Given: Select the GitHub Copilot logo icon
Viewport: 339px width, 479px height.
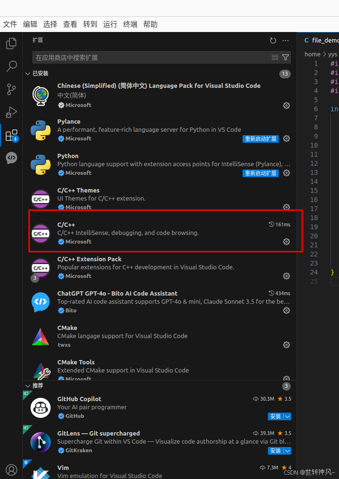Looking at the screenshot, I should (41, 407).
